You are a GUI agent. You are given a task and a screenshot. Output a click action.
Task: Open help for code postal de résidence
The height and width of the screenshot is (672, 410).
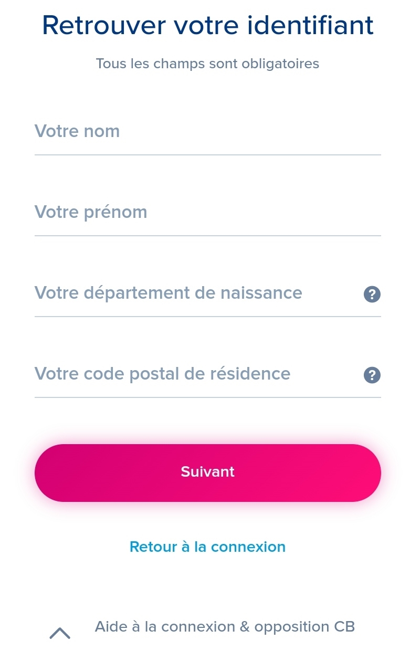coord(372,375)
